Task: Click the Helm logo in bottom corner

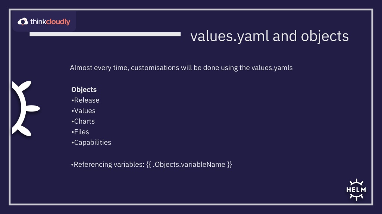Action: (x=356, y=190)
